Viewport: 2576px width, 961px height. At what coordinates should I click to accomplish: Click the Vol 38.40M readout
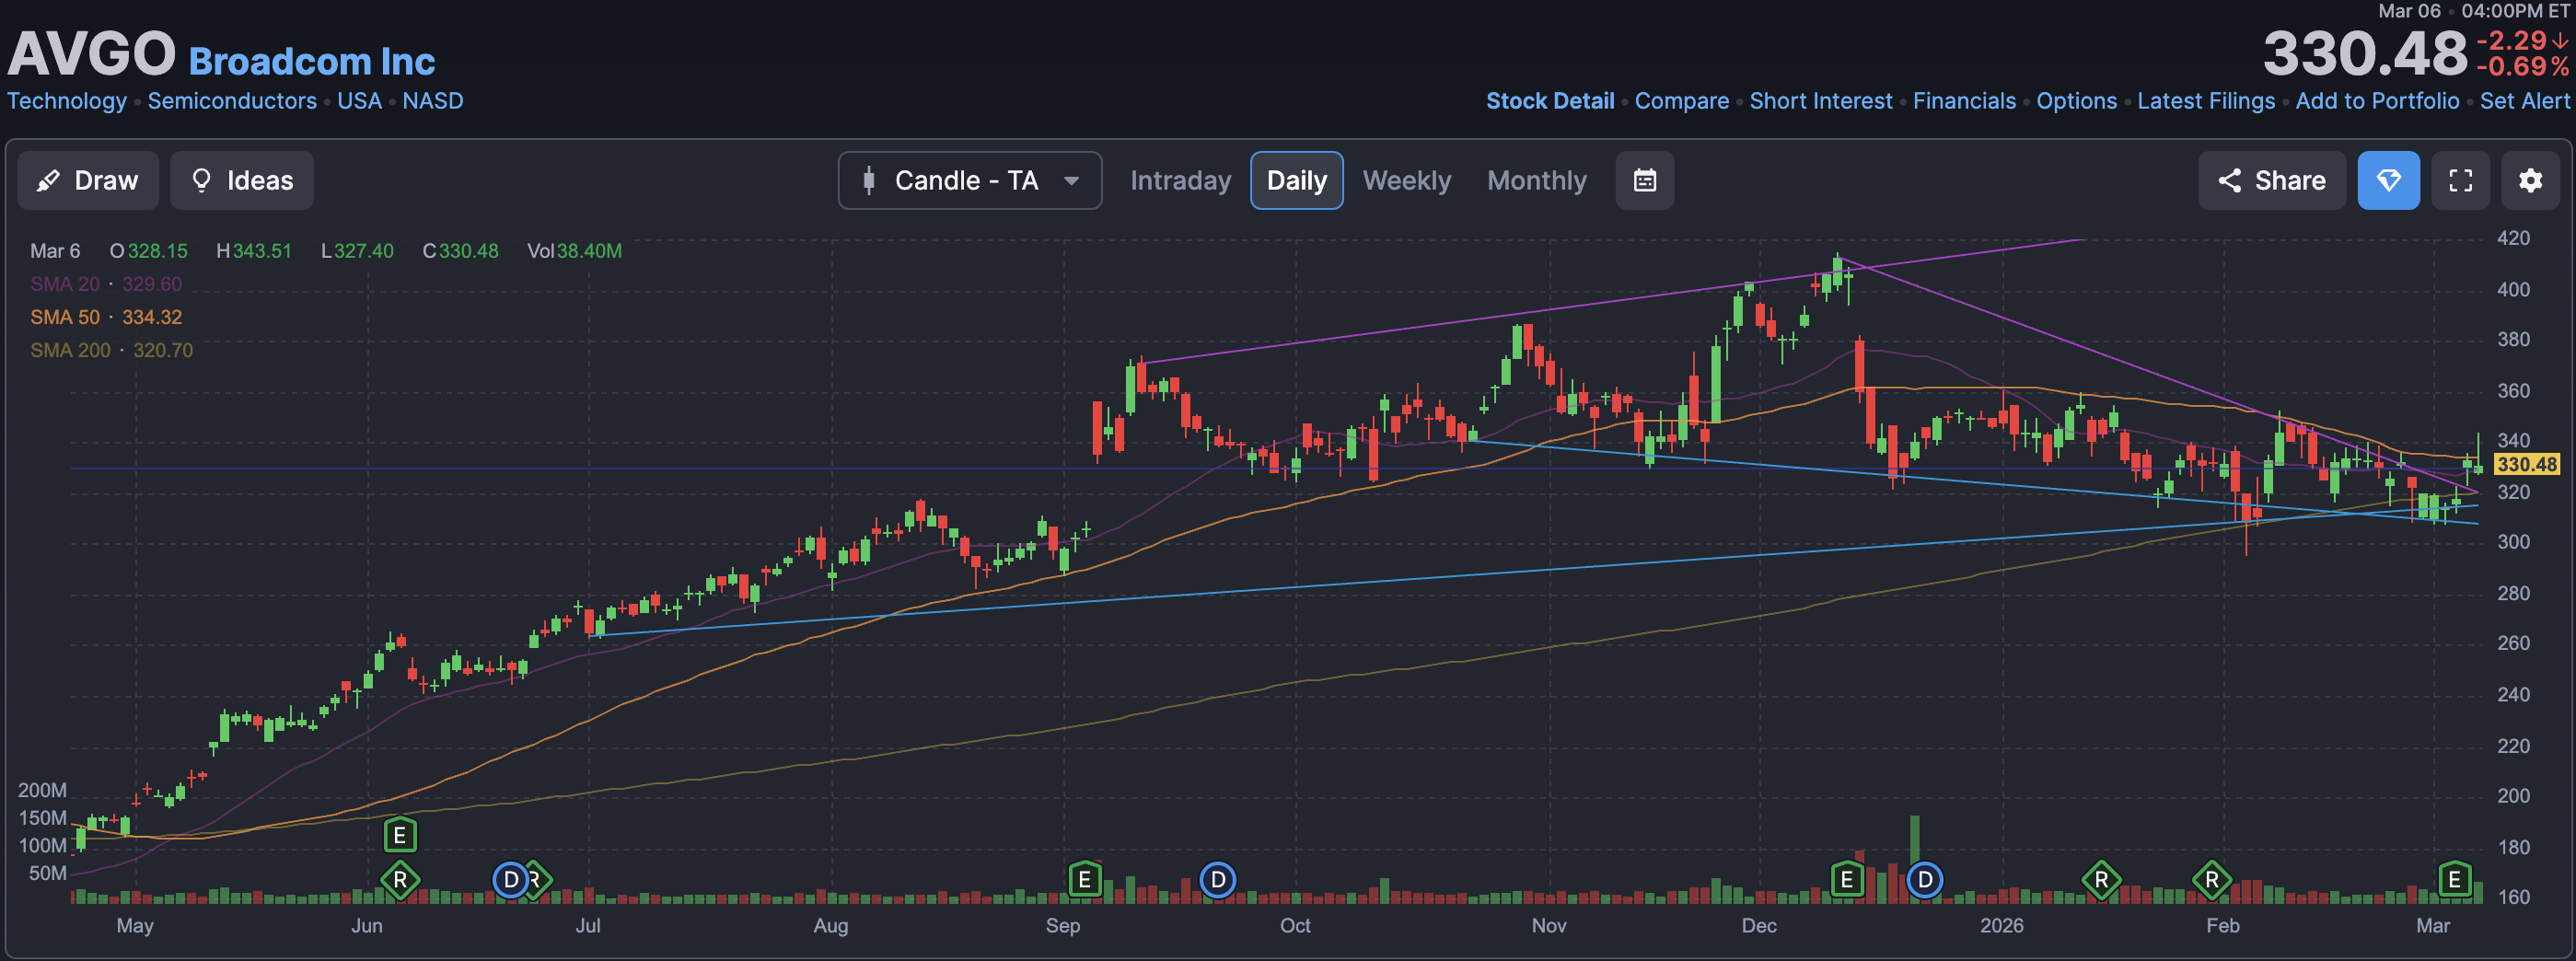[x=574, y=251]
